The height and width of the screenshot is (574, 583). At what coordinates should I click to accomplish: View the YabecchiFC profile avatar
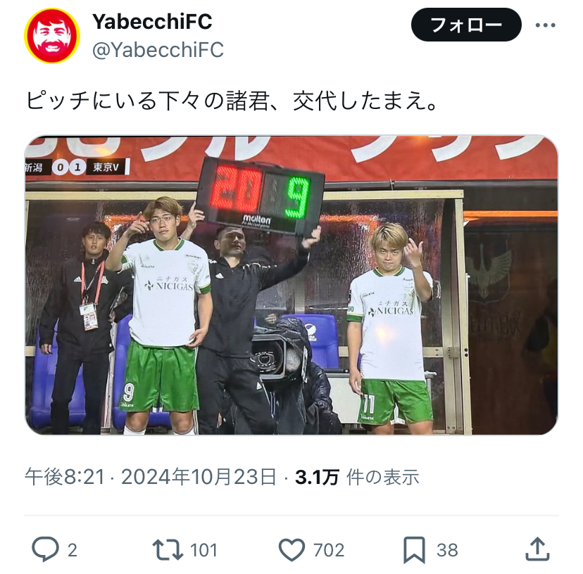click(x=52, y=36)
